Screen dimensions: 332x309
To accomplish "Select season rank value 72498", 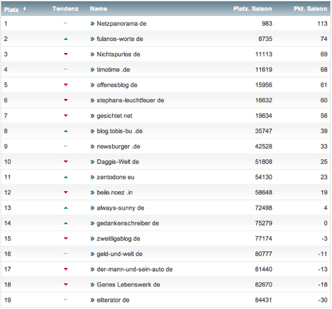I will click(264, 208).
